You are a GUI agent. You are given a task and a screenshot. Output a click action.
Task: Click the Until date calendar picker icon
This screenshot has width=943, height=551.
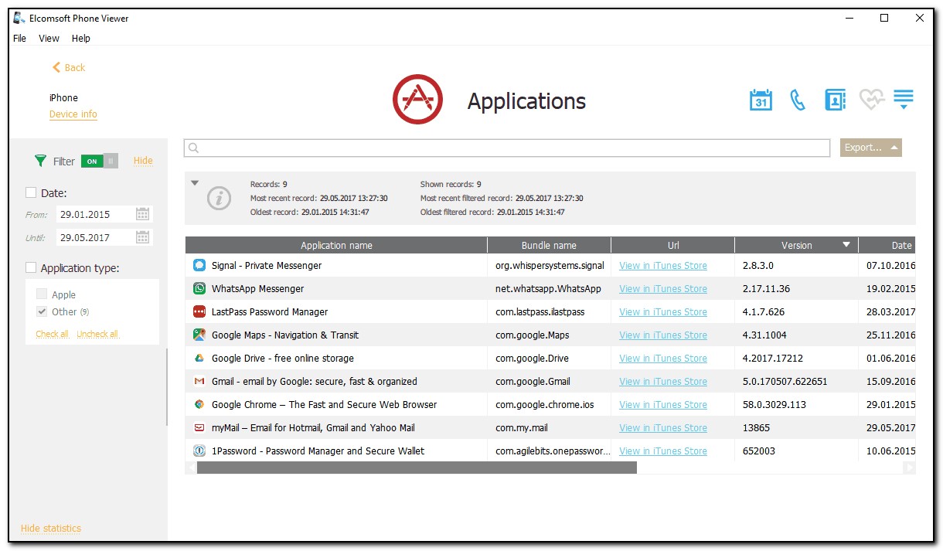[x=142, y=237]
